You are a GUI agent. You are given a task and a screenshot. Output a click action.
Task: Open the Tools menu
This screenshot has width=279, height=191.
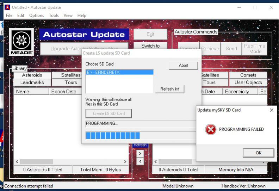[x=54, y=16]
